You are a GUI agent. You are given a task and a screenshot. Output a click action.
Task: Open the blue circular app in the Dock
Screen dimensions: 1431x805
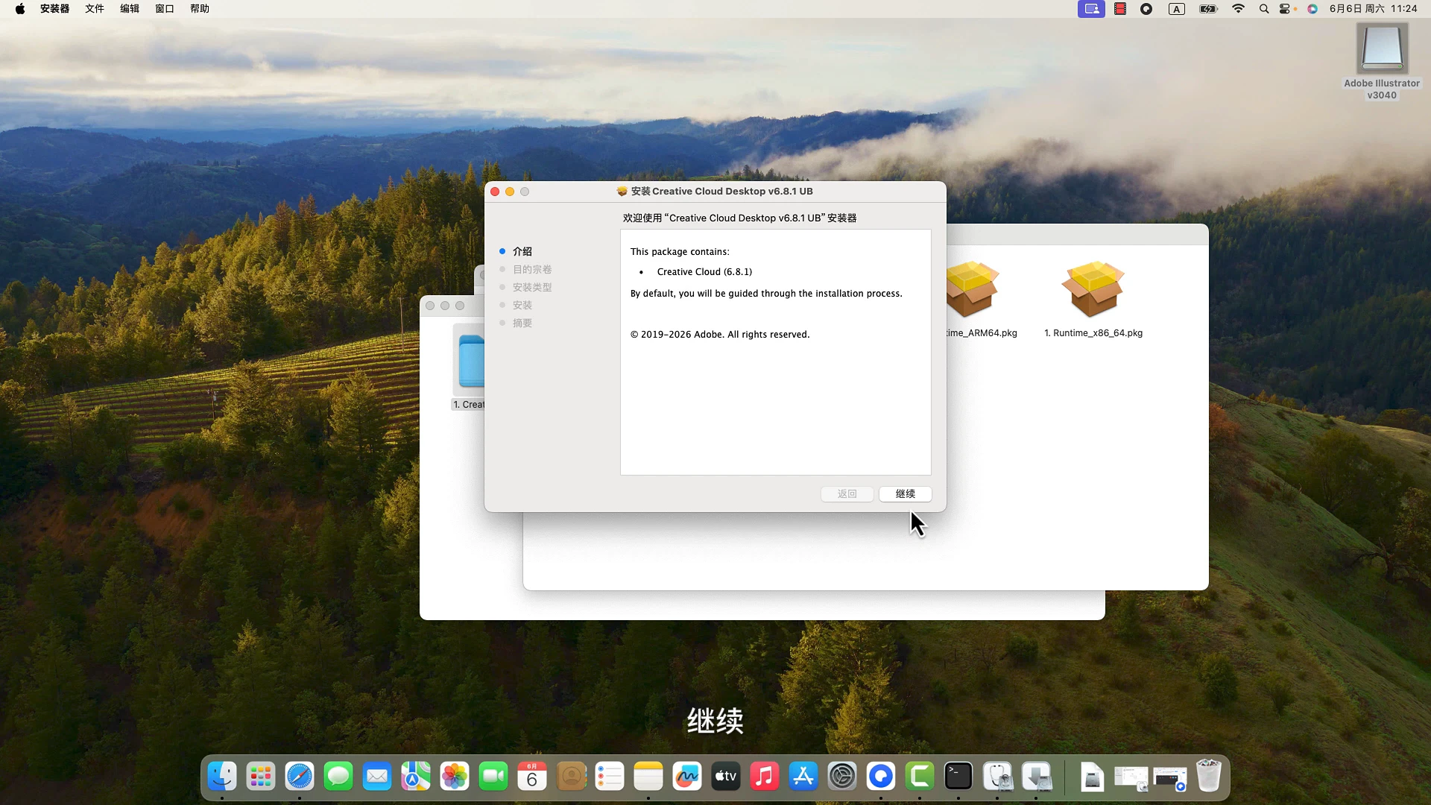(x=881, y=777)
